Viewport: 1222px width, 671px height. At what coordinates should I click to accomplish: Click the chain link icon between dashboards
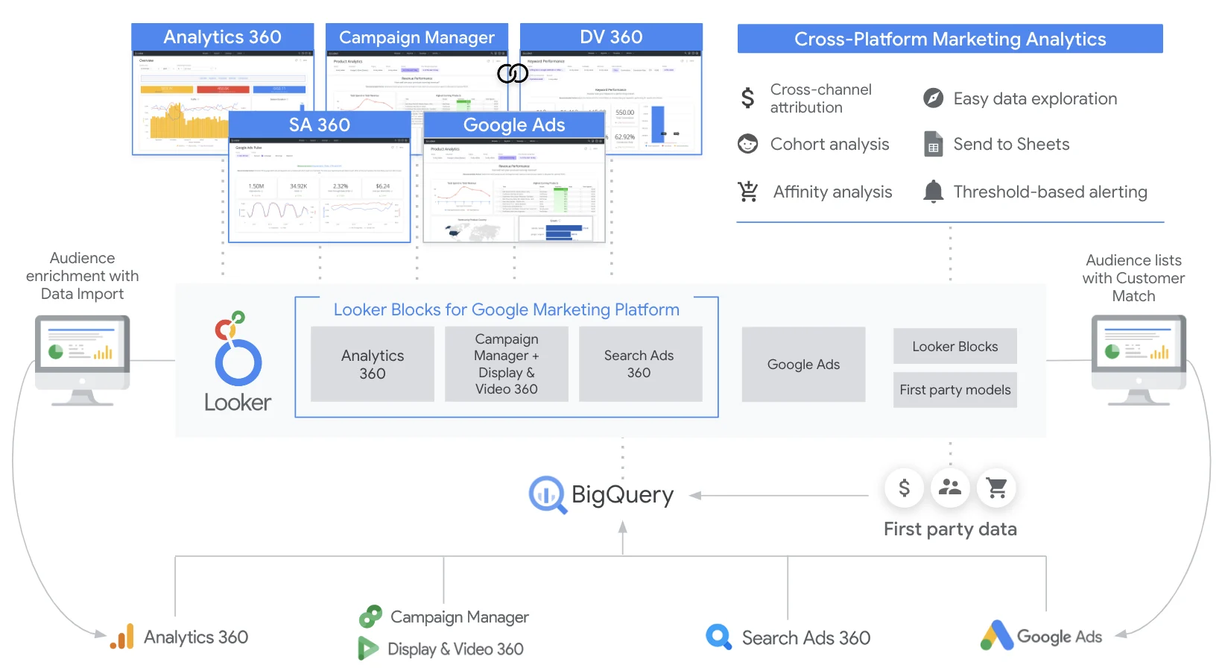coord(512,73)
